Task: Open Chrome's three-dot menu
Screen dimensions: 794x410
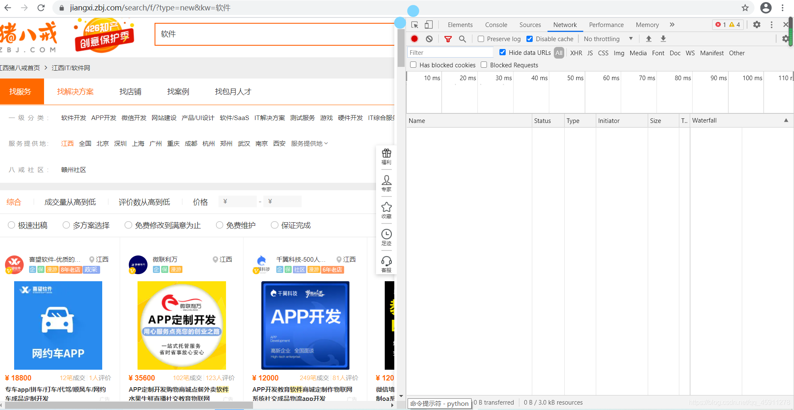Action: pyautogui.click(x=782, y=8)
